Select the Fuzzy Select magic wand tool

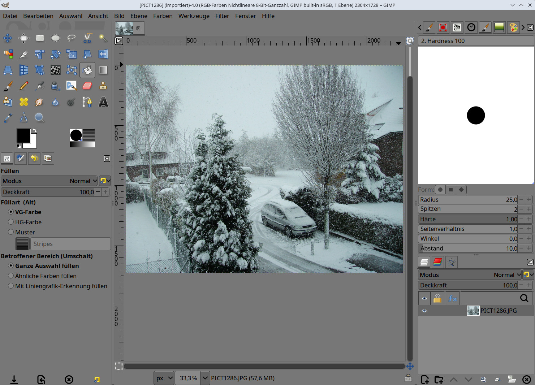103,38
